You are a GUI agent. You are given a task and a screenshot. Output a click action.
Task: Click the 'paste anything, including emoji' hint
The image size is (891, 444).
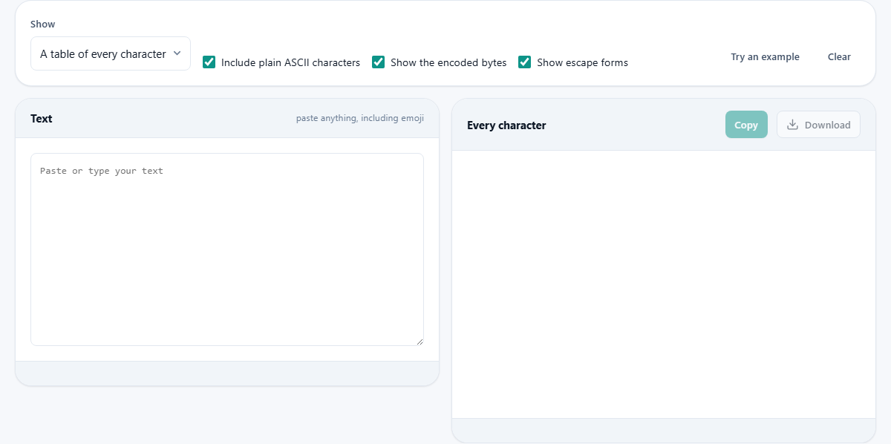coord(360,118)
